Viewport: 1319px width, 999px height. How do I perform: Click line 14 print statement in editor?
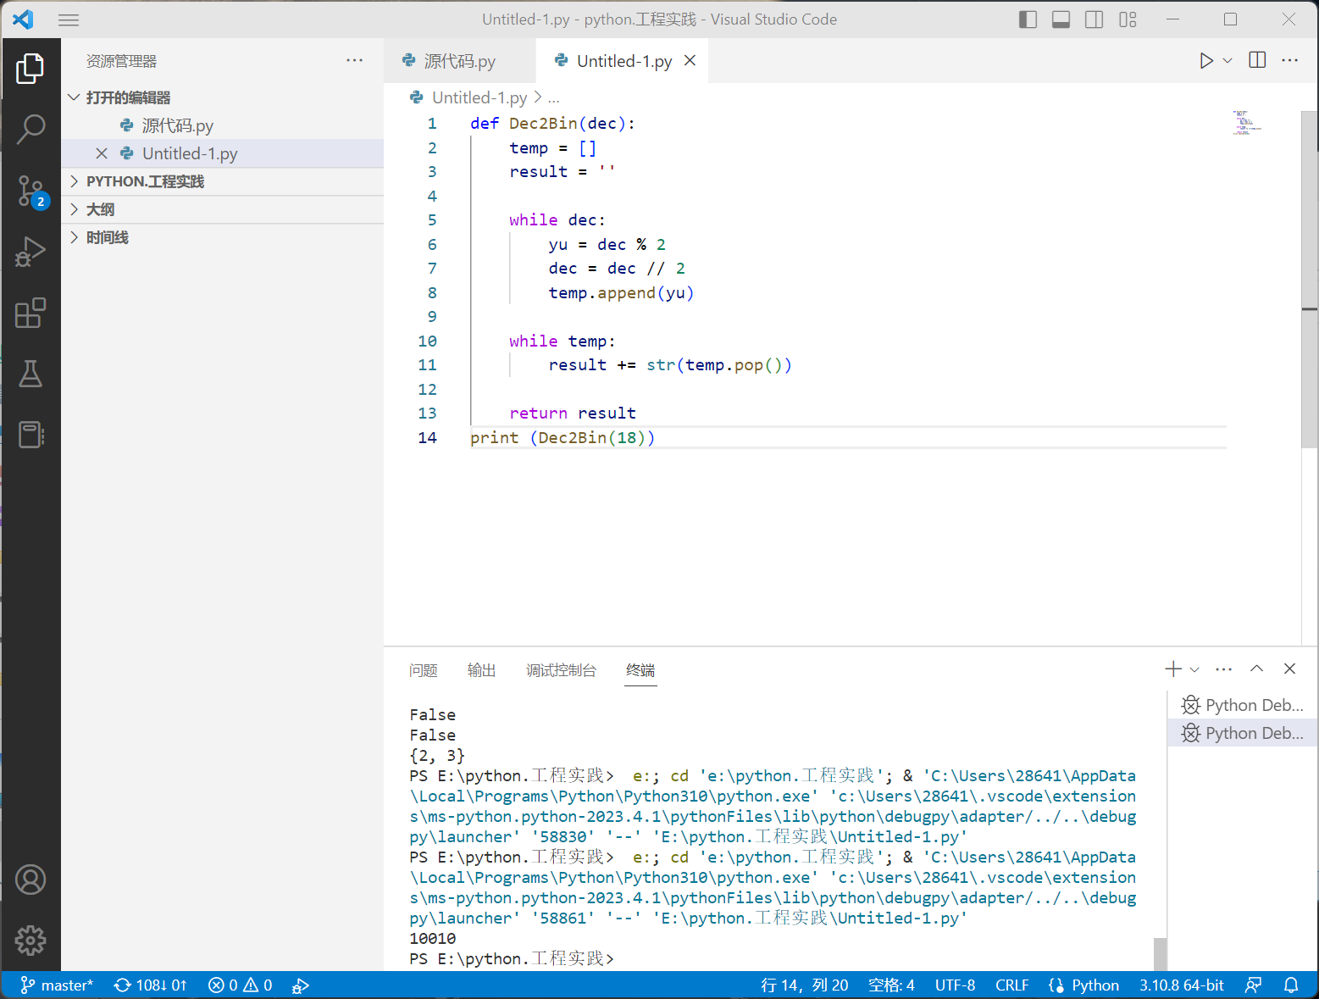[563, 437]
